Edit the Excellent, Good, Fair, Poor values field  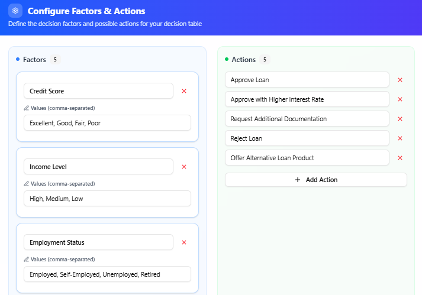107,123
